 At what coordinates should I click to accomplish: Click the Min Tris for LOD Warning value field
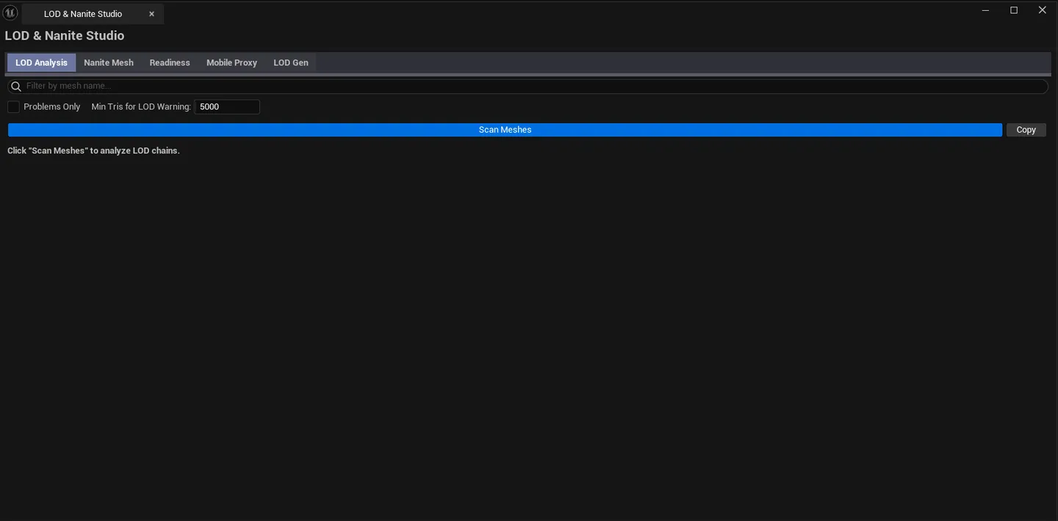click(x=227, y=107)
